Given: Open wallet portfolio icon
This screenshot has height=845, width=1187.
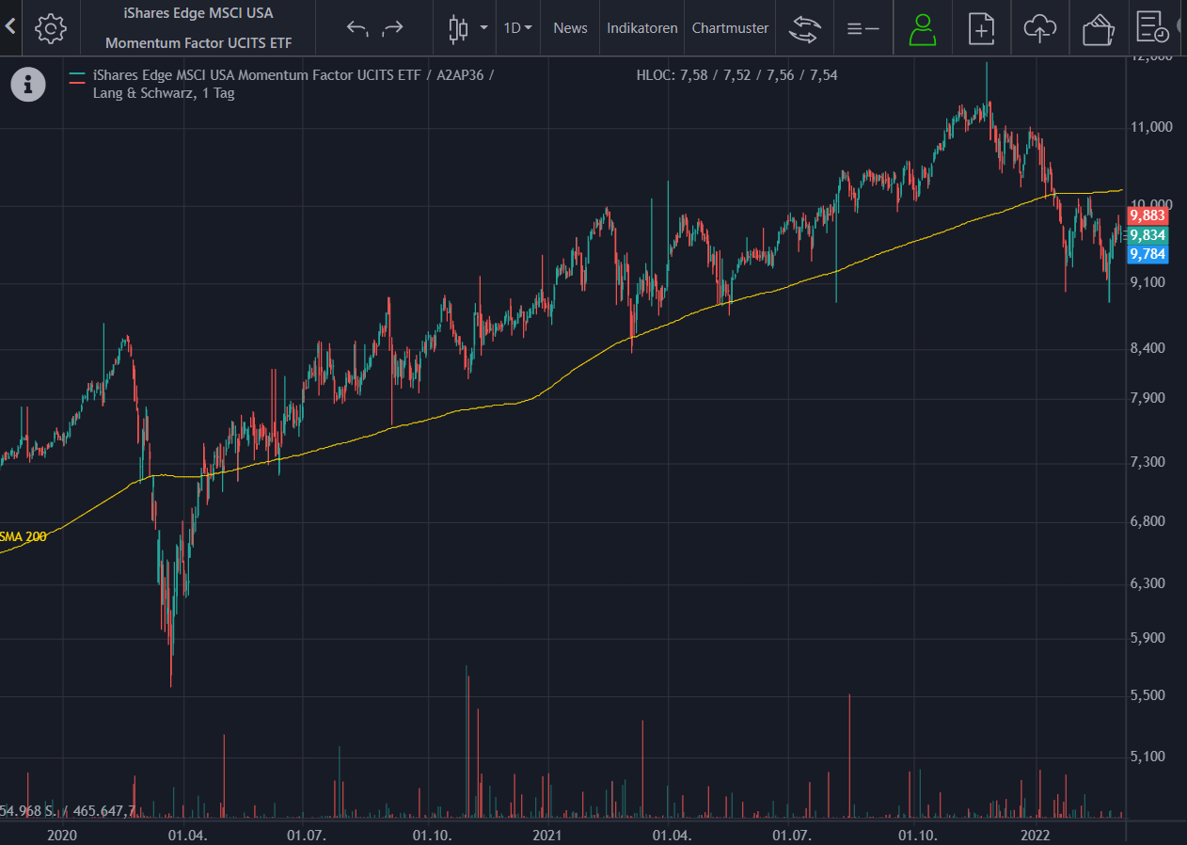Looking at the screenshot, I should click(1098, 28).
